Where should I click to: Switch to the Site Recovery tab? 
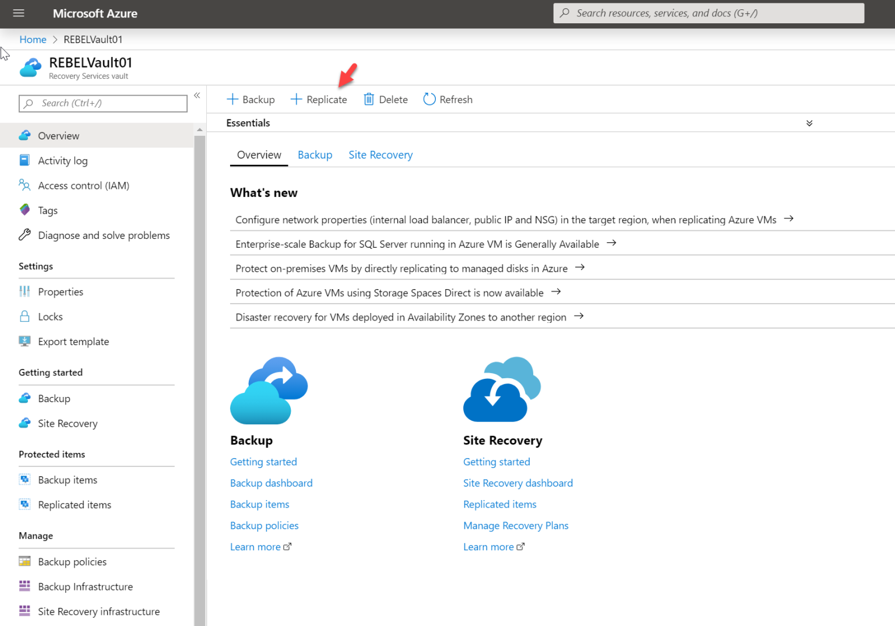click(380, 154)
